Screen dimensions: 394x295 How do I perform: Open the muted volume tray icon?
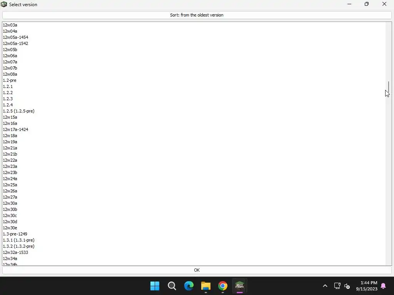(x=347, y=286)
